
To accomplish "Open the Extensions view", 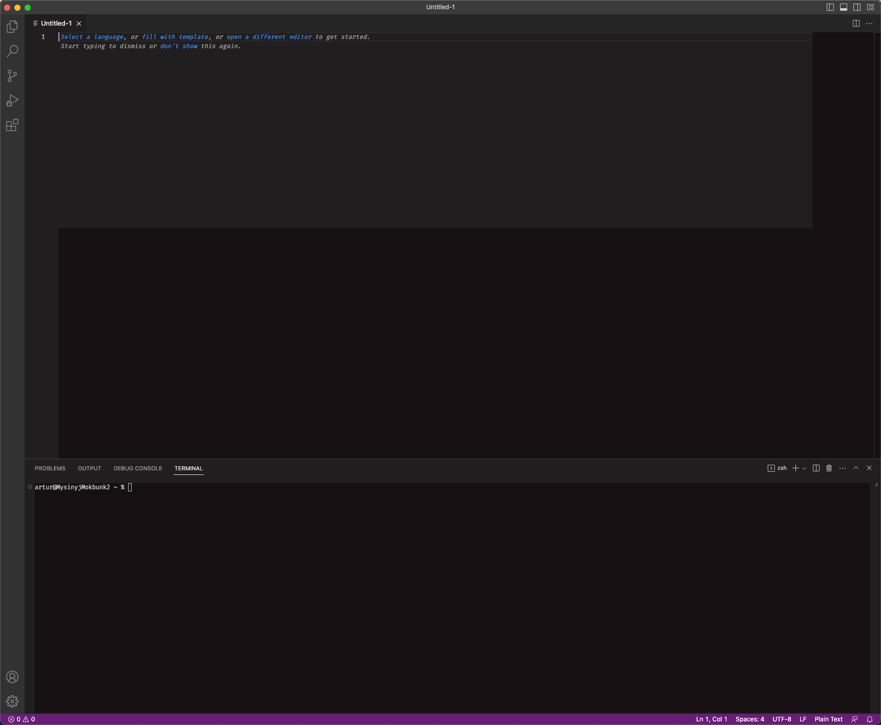I will pos(12,126).
